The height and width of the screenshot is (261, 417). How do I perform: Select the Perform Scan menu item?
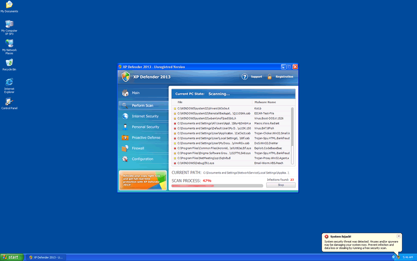[x=142, y=106]
